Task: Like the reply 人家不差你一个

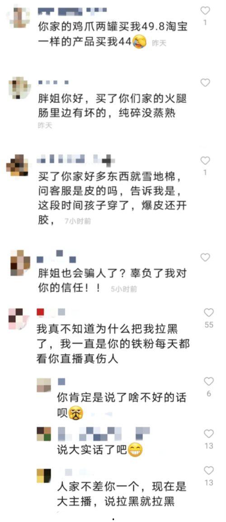Action: tap(209, 470)
